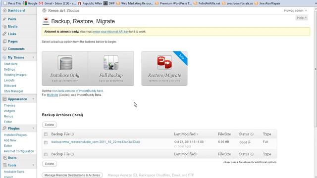Open the Restore/Migrate option

(x=164, y=68)
